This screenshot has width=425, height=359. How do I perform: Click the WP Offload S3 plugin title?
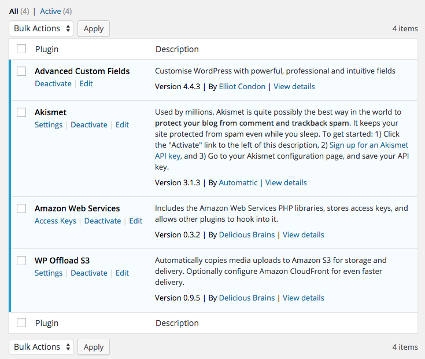click(x=62, y=261)
